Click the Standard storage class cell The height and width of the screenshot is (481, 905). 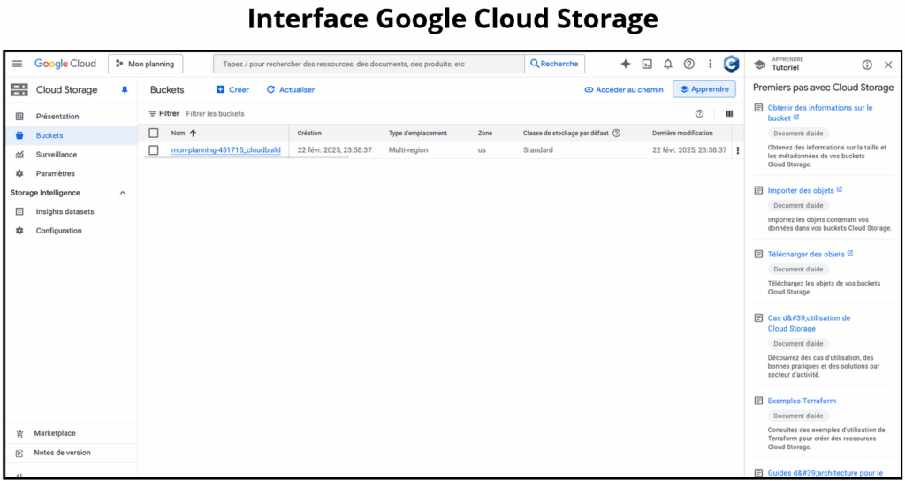click(x=538, y=150)
